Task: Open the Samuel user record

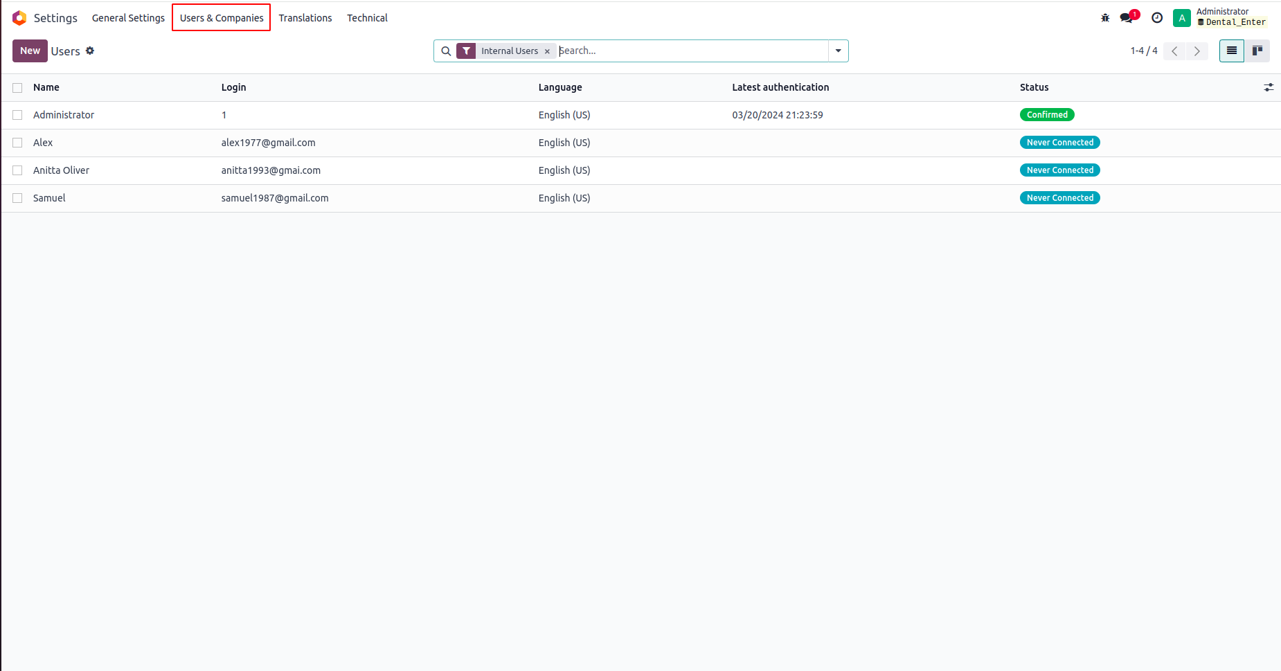Action: pos(49,198)
